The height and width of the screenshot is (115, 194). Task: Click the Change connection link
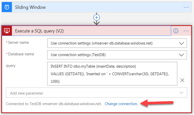tap(121, 104)
